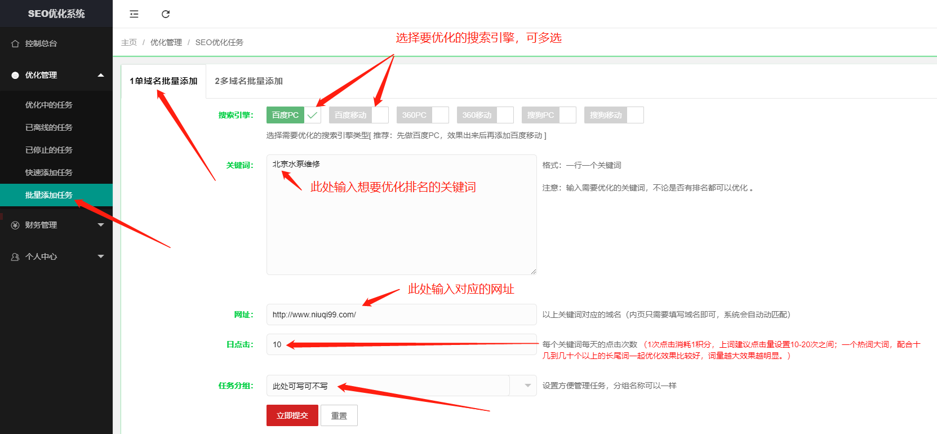Image resolution: width=937 pixels, height=434 pixels.
Task: Open the 任务分组 dropdown arrow
Action: click(527, 386)
